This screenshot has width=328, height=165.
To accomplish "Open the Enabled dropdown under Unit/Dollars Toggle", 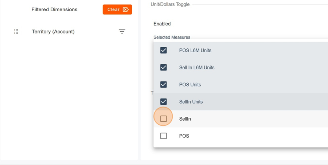I will 162,24.
